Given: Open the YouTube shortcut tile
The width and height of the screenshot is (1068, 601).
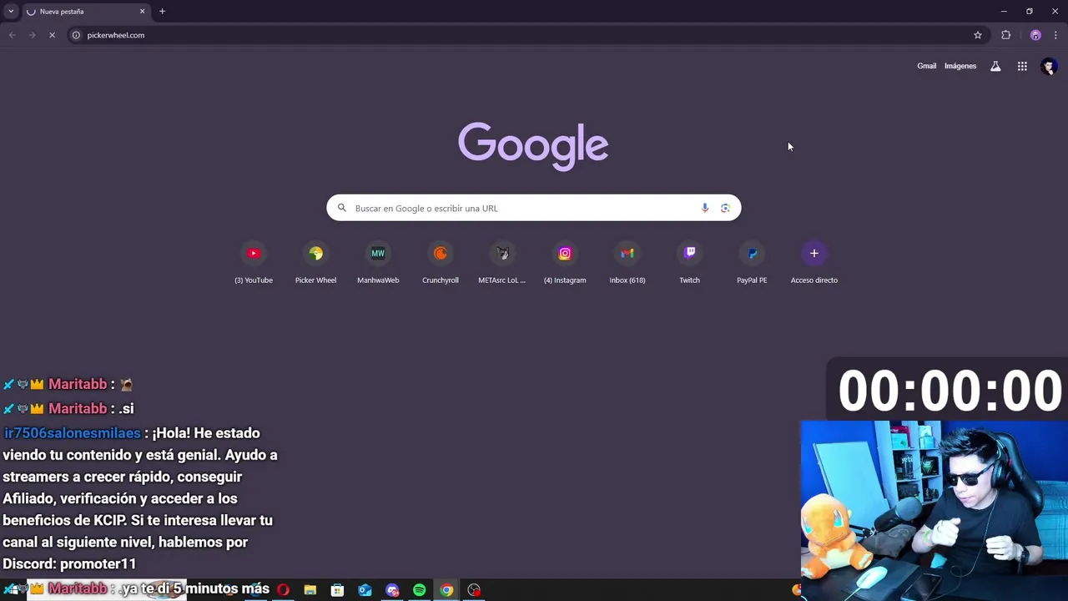Looking at the screenshot, I should point(254,262).
